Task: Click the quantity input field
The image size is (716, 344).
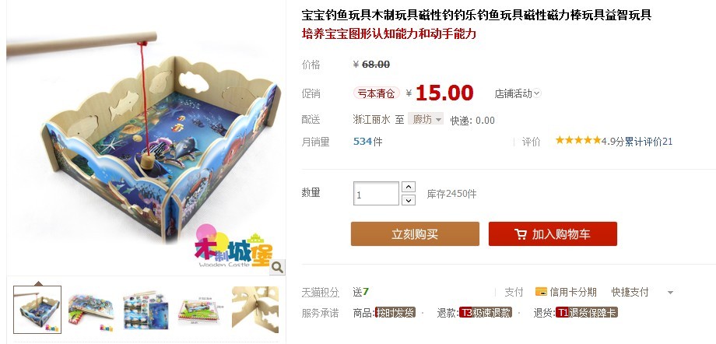Action: point(376,194)
